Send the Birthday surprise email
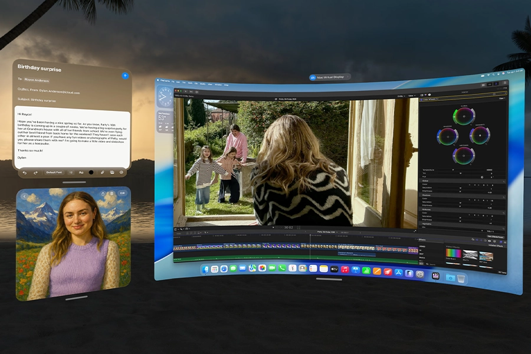 point(124,76)
